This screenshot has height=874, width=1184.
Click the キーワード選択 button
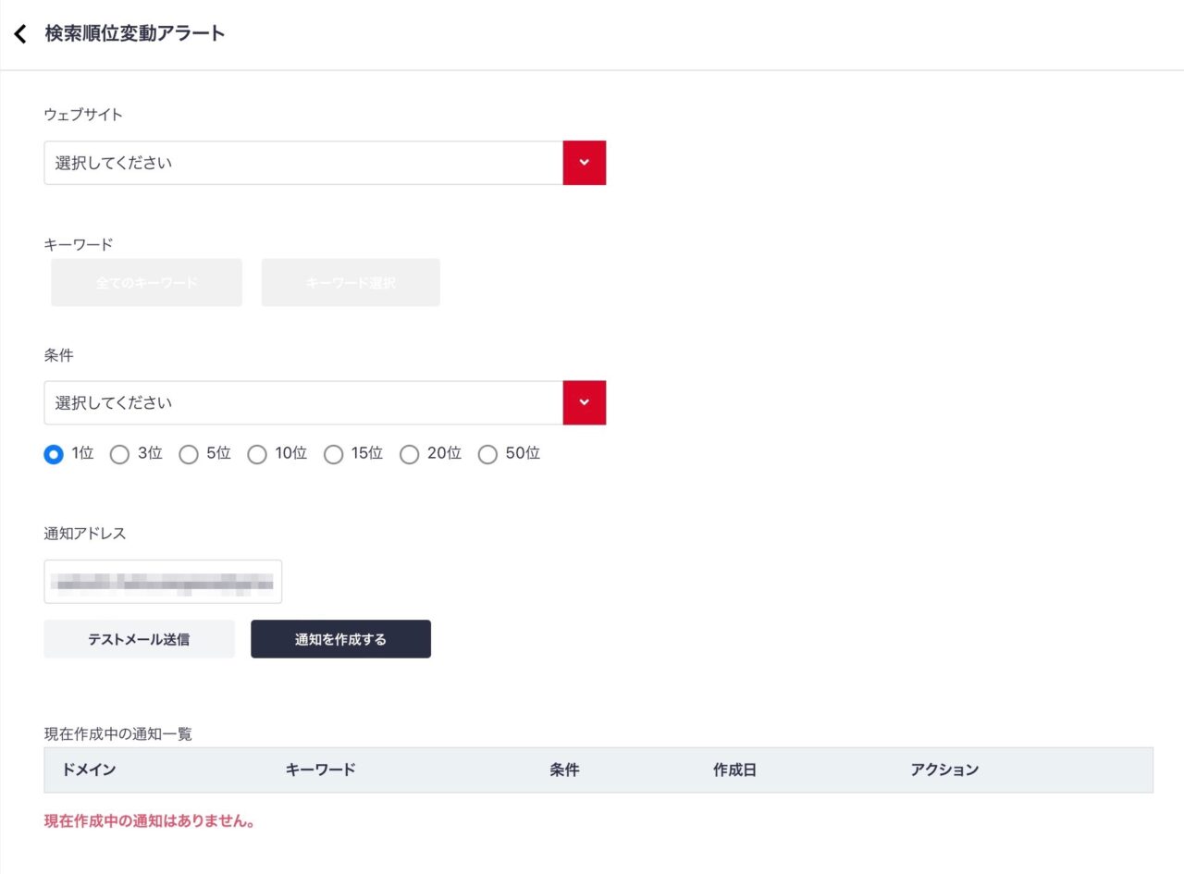coord(350,282)
